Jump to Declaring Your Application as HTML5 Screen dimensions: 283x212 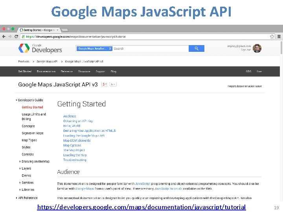pyautogui.click(x=89, y=131)
